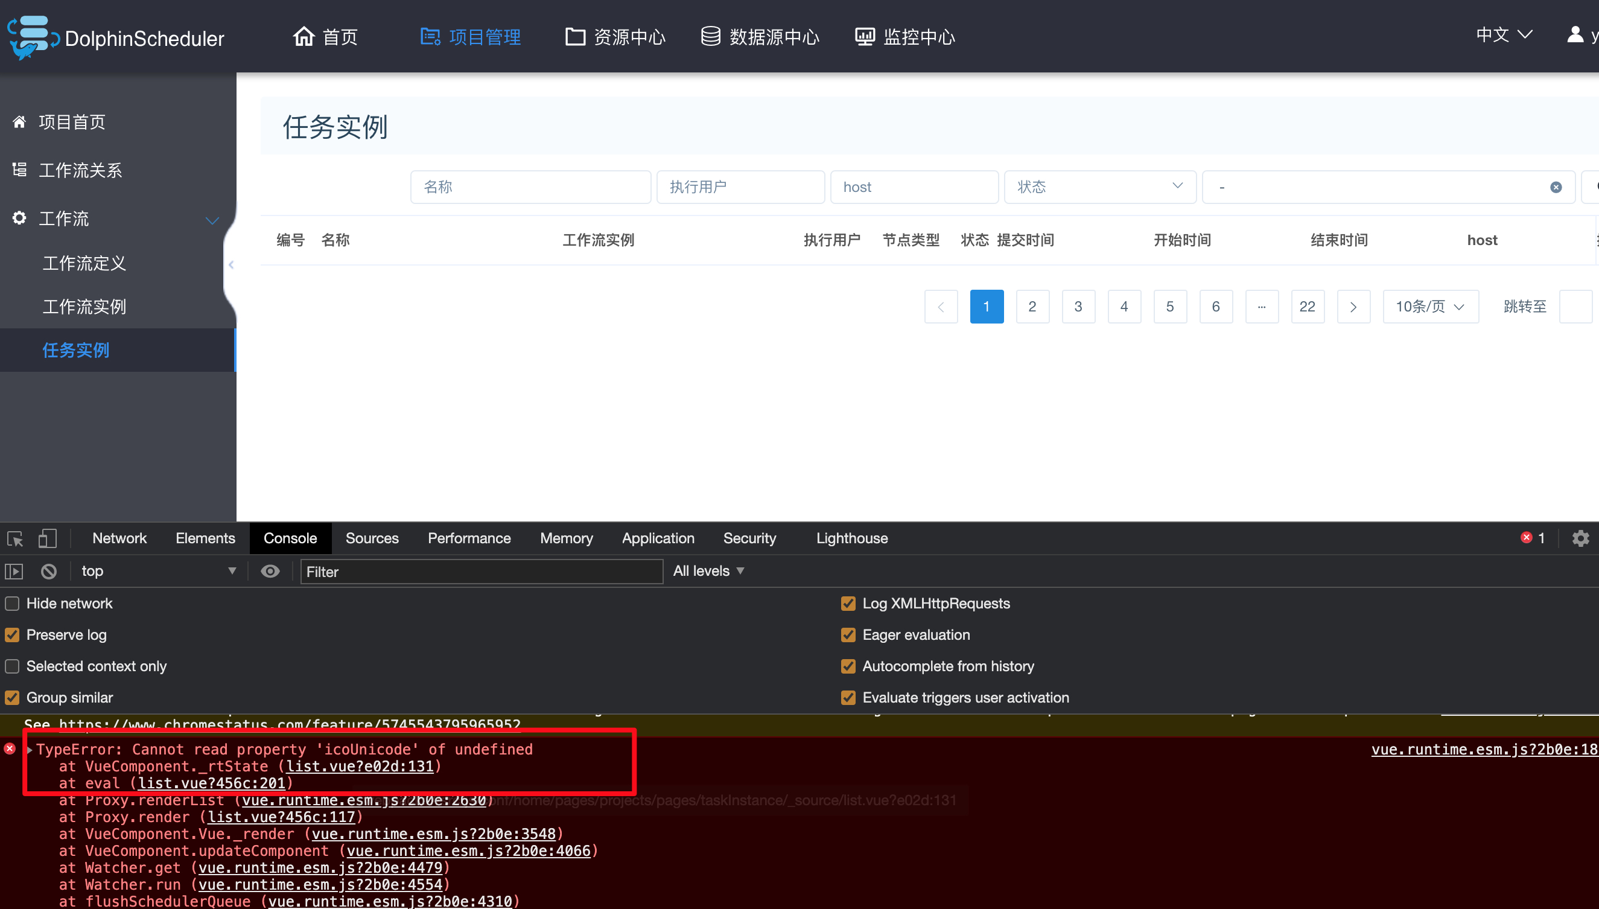1599x909 pixels.
Task: Click the live expression eye icon
Action: tap(270, 571)
